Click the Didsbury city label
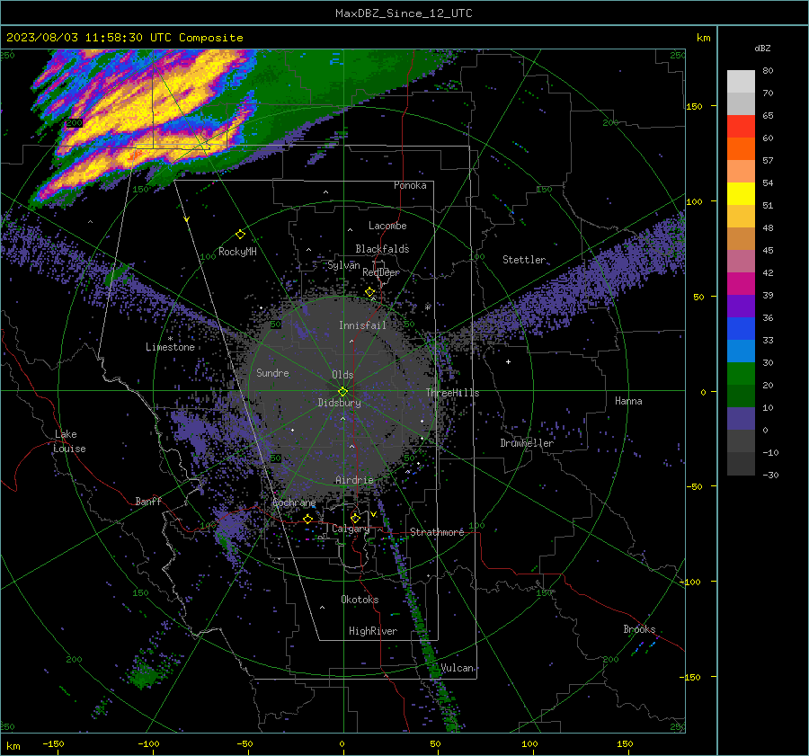This screenshot has height=756, width=809. click(x=340, y=403)
